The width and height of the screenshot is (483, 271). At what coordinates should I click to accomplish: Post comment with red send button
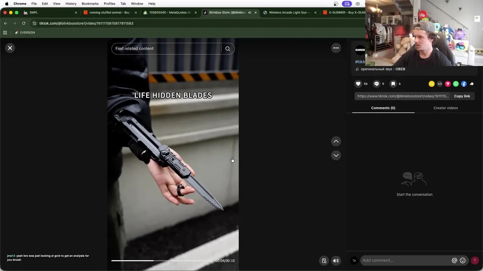pyautogui.click(x=475, y=260)
